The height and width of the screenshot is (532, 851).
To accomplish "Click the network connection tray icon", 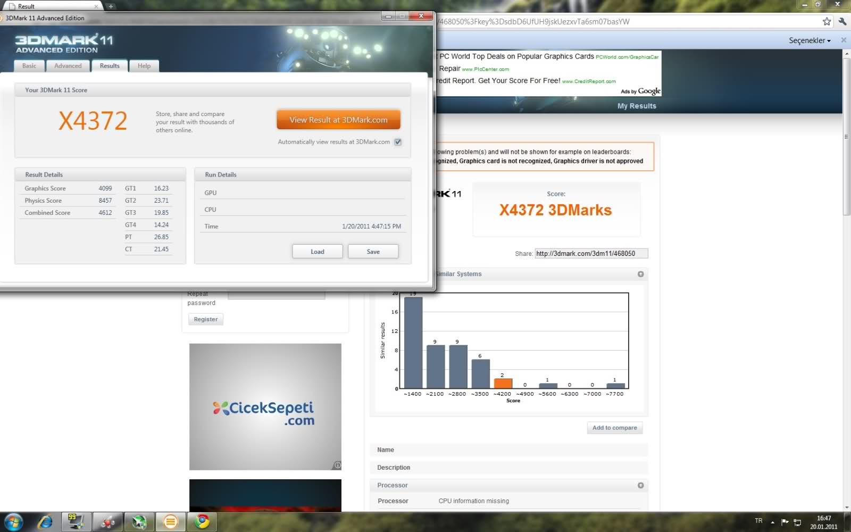I will tap(797, 522).
